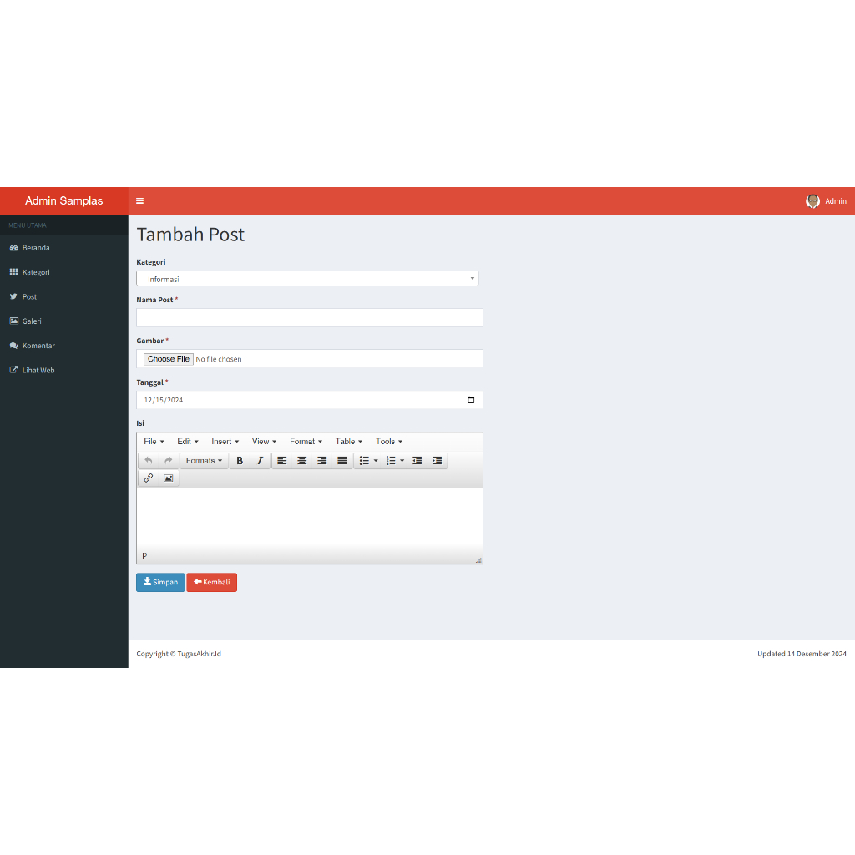The width and height of the screenshot is (855, 855).
Task: Click the TugasAkhir.Id footer link
Action: (199, 654)
